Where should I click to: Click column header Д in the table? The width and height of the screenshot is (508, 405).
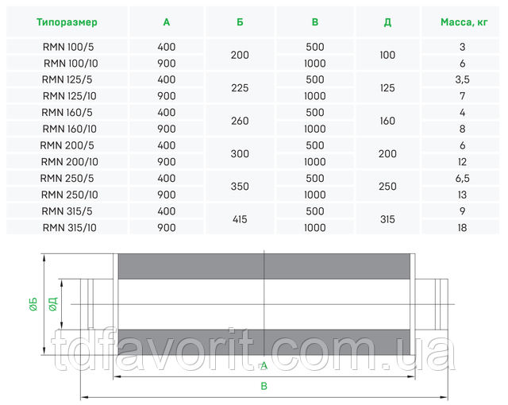387,22
